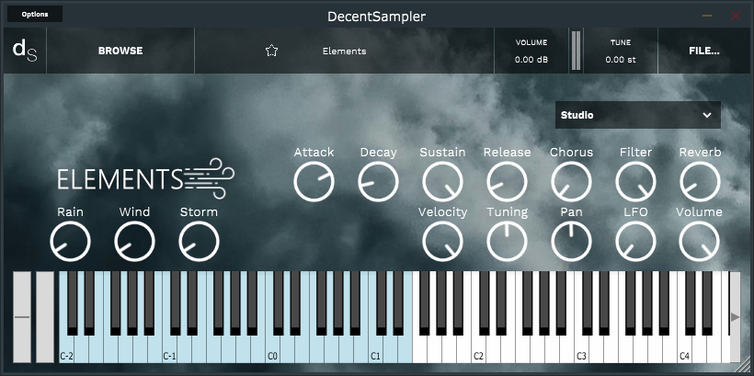Image resolution: width=754 pixels, height=376 pixels.
Task: Click the Volume knob in bottom row
Action: pos(699,242)
